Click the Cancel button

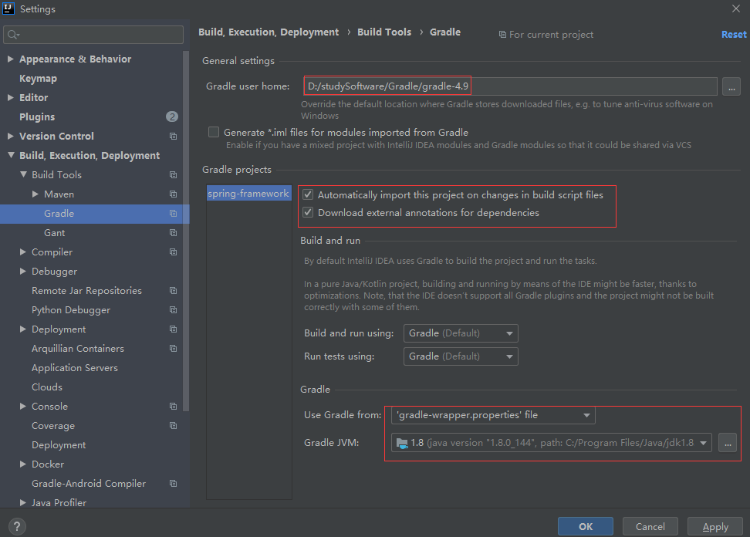point(650,526)
